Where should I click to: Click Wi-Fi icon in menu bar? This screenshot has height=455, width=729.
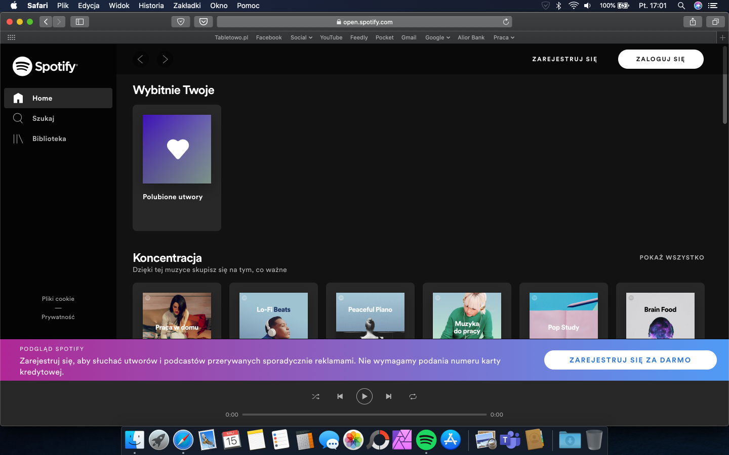point(574,6)
